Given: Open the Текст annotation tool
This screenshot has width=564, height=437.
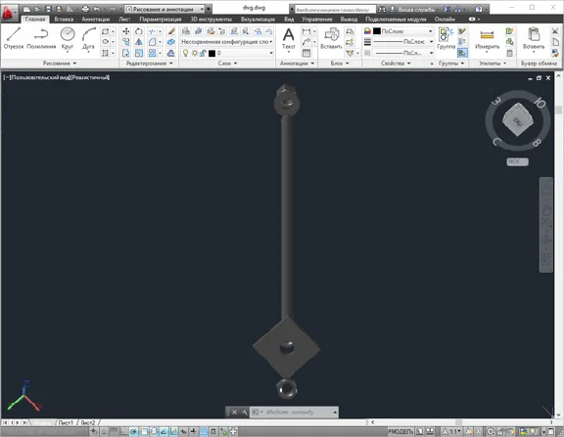Looking at the screenshot, I should point(289,38).
